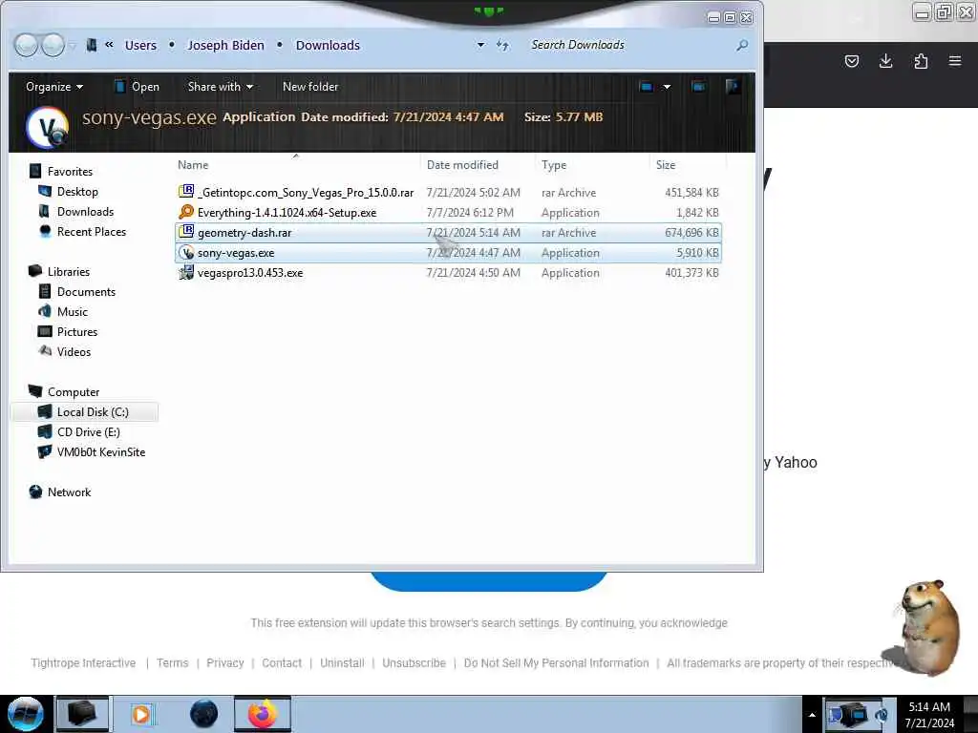Sort files by Size column header
The image size is (978, 733).
point(666,164)
